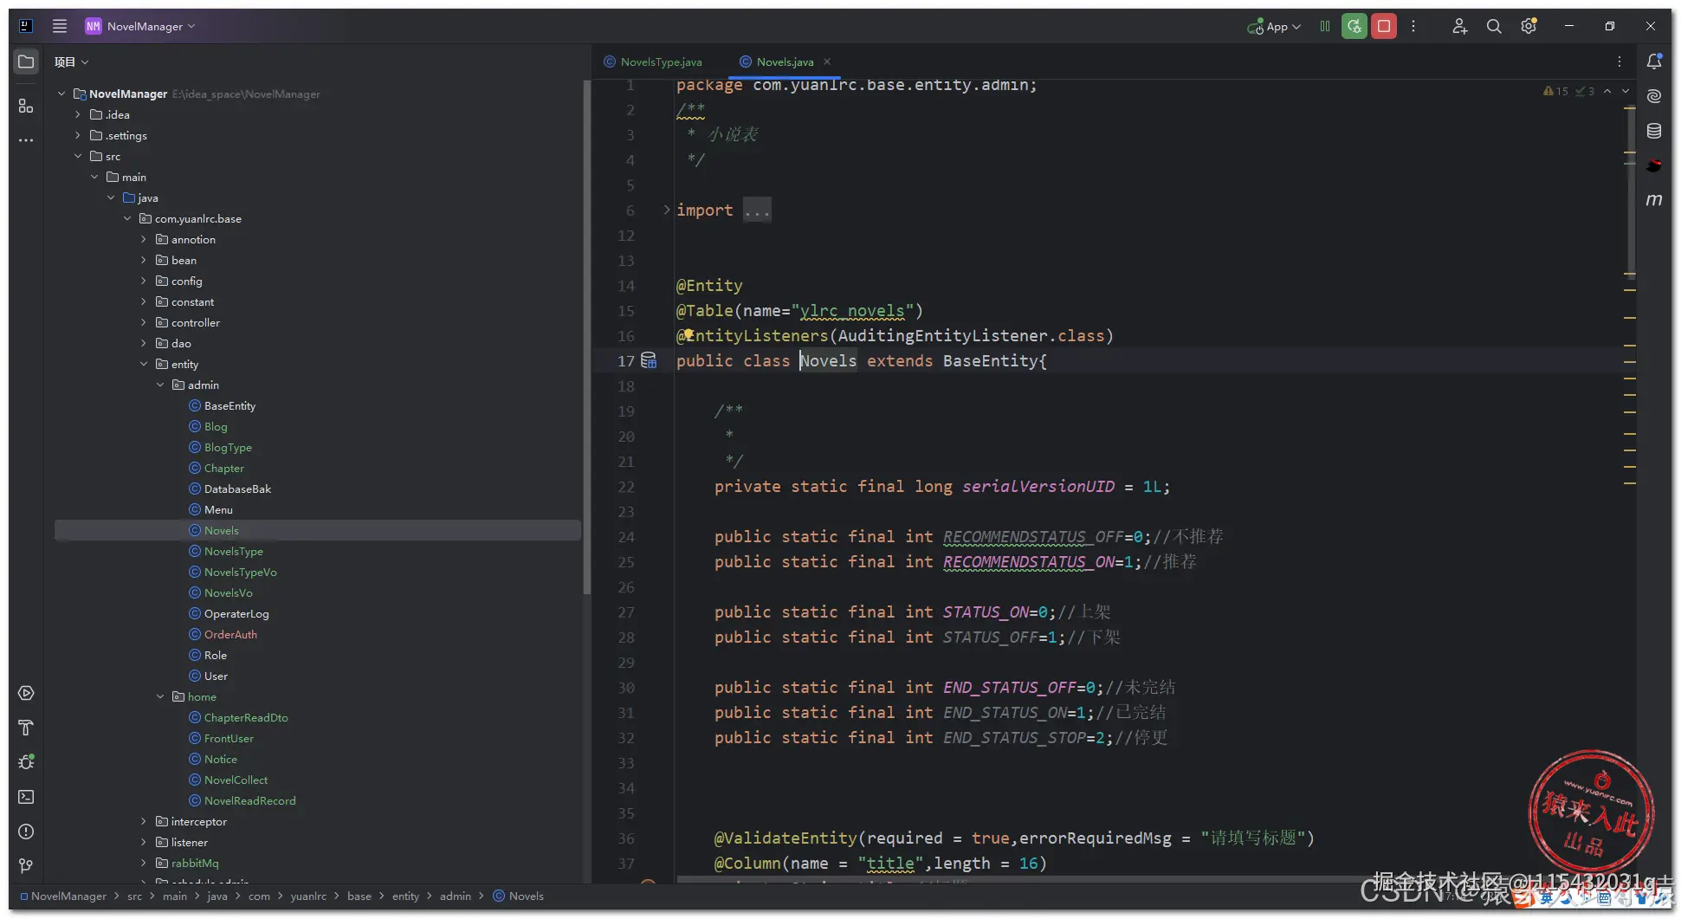The height and width of the screenshot is (919, 1681).
Task: Click the intention lightbulb on line 16
Action: pos(689,334)
